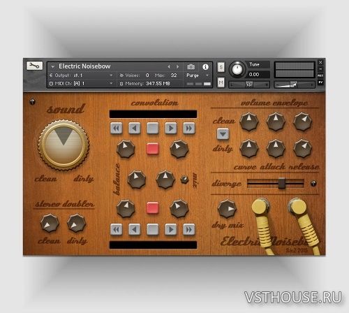Screen dimensions: 349x313
Task: Click top convolution fast-rewind button
Action: (x=117, y=128)
